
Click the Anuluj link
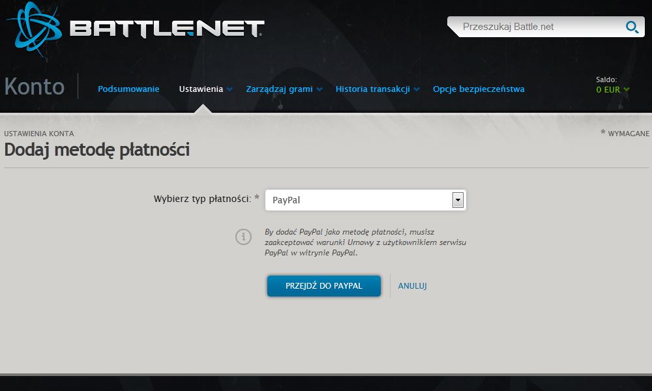coord(412,286)
